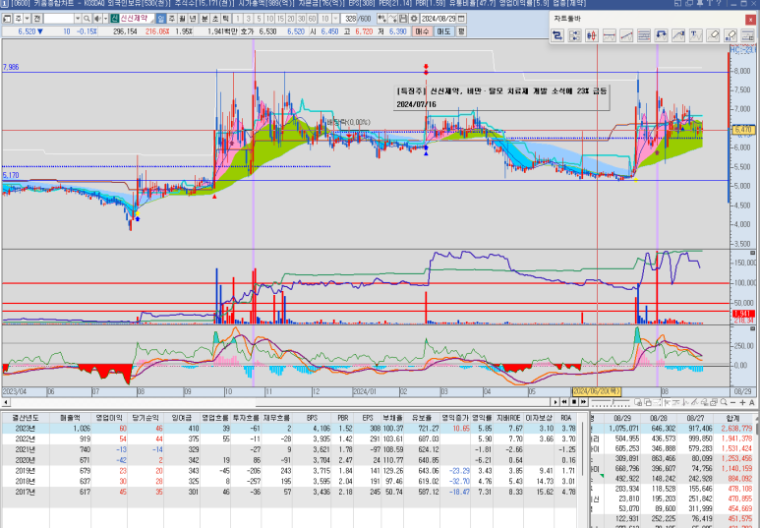Click the play button on chart playback bar
The image size is (760, 528).
pyautogui.click(x=555, y=402)
